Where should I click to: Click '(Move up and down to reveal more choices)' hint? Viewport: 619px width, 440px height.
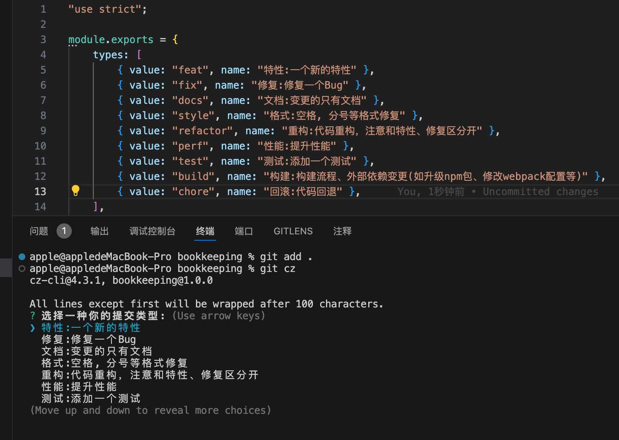[150, 410]
